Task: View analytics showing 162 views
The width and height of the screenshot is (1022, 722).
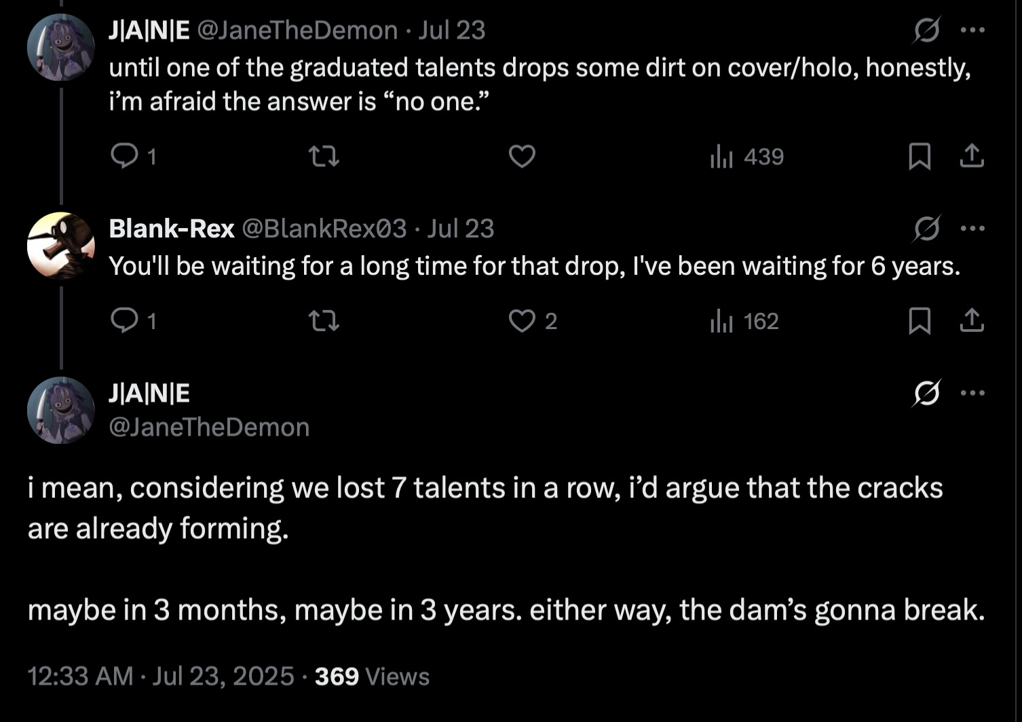Action: click(x=744, y=320)
